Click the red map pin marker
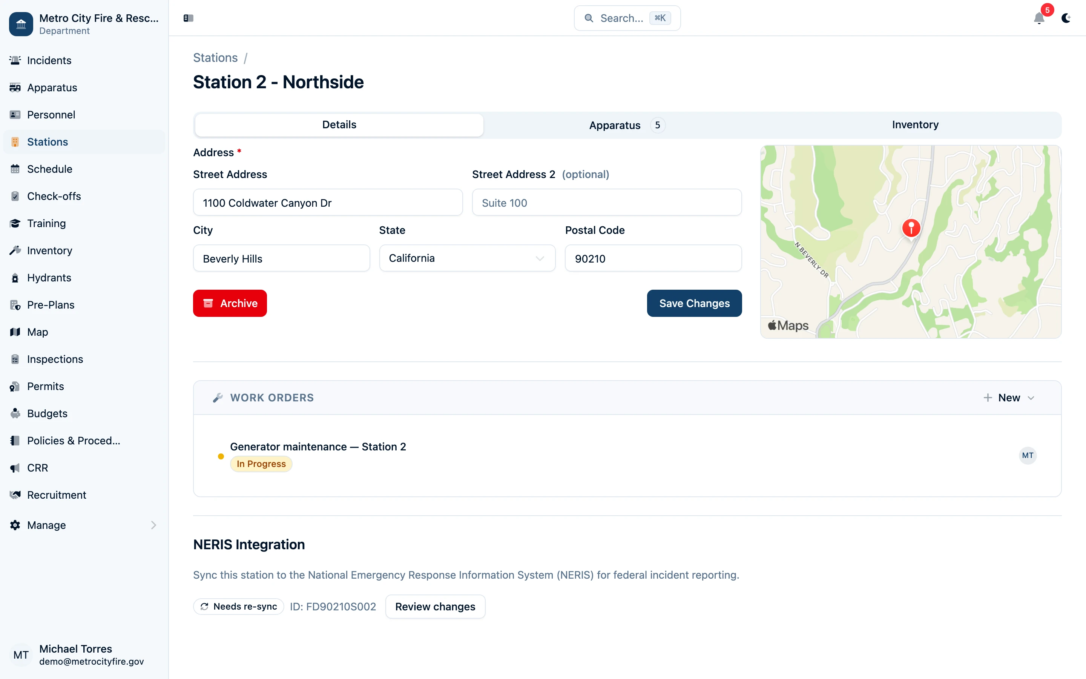Image resolution: width=1086 pixels, height=679 pixels. point(911,228)
